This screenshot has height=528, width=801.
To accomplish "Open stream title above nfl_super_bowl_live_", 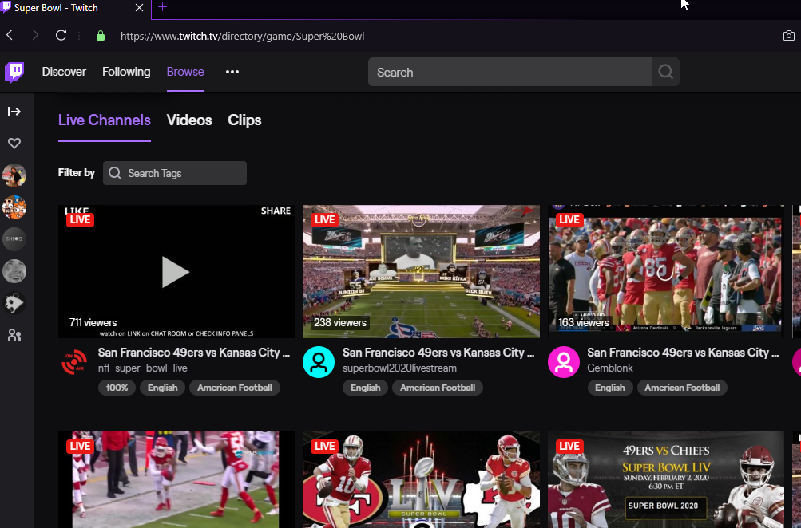I will 193,353.
